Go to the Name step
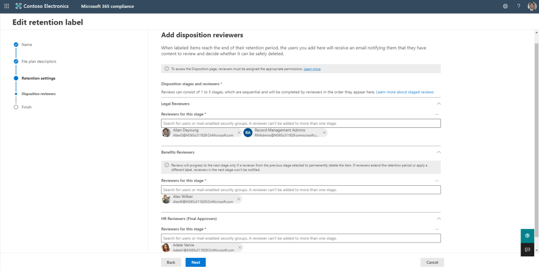Image resolution: width=539 pixels, height=271 pixels. pyautogui.click(x=27, y=45)
